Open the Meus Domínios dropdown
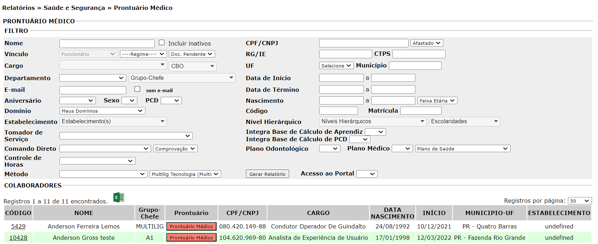Image resolution: width=598 pixels, height=244 pixels. pyautogui.click(x=102, y=111)
